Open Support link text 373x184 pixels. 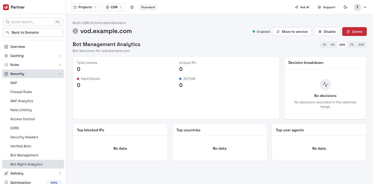329,7
